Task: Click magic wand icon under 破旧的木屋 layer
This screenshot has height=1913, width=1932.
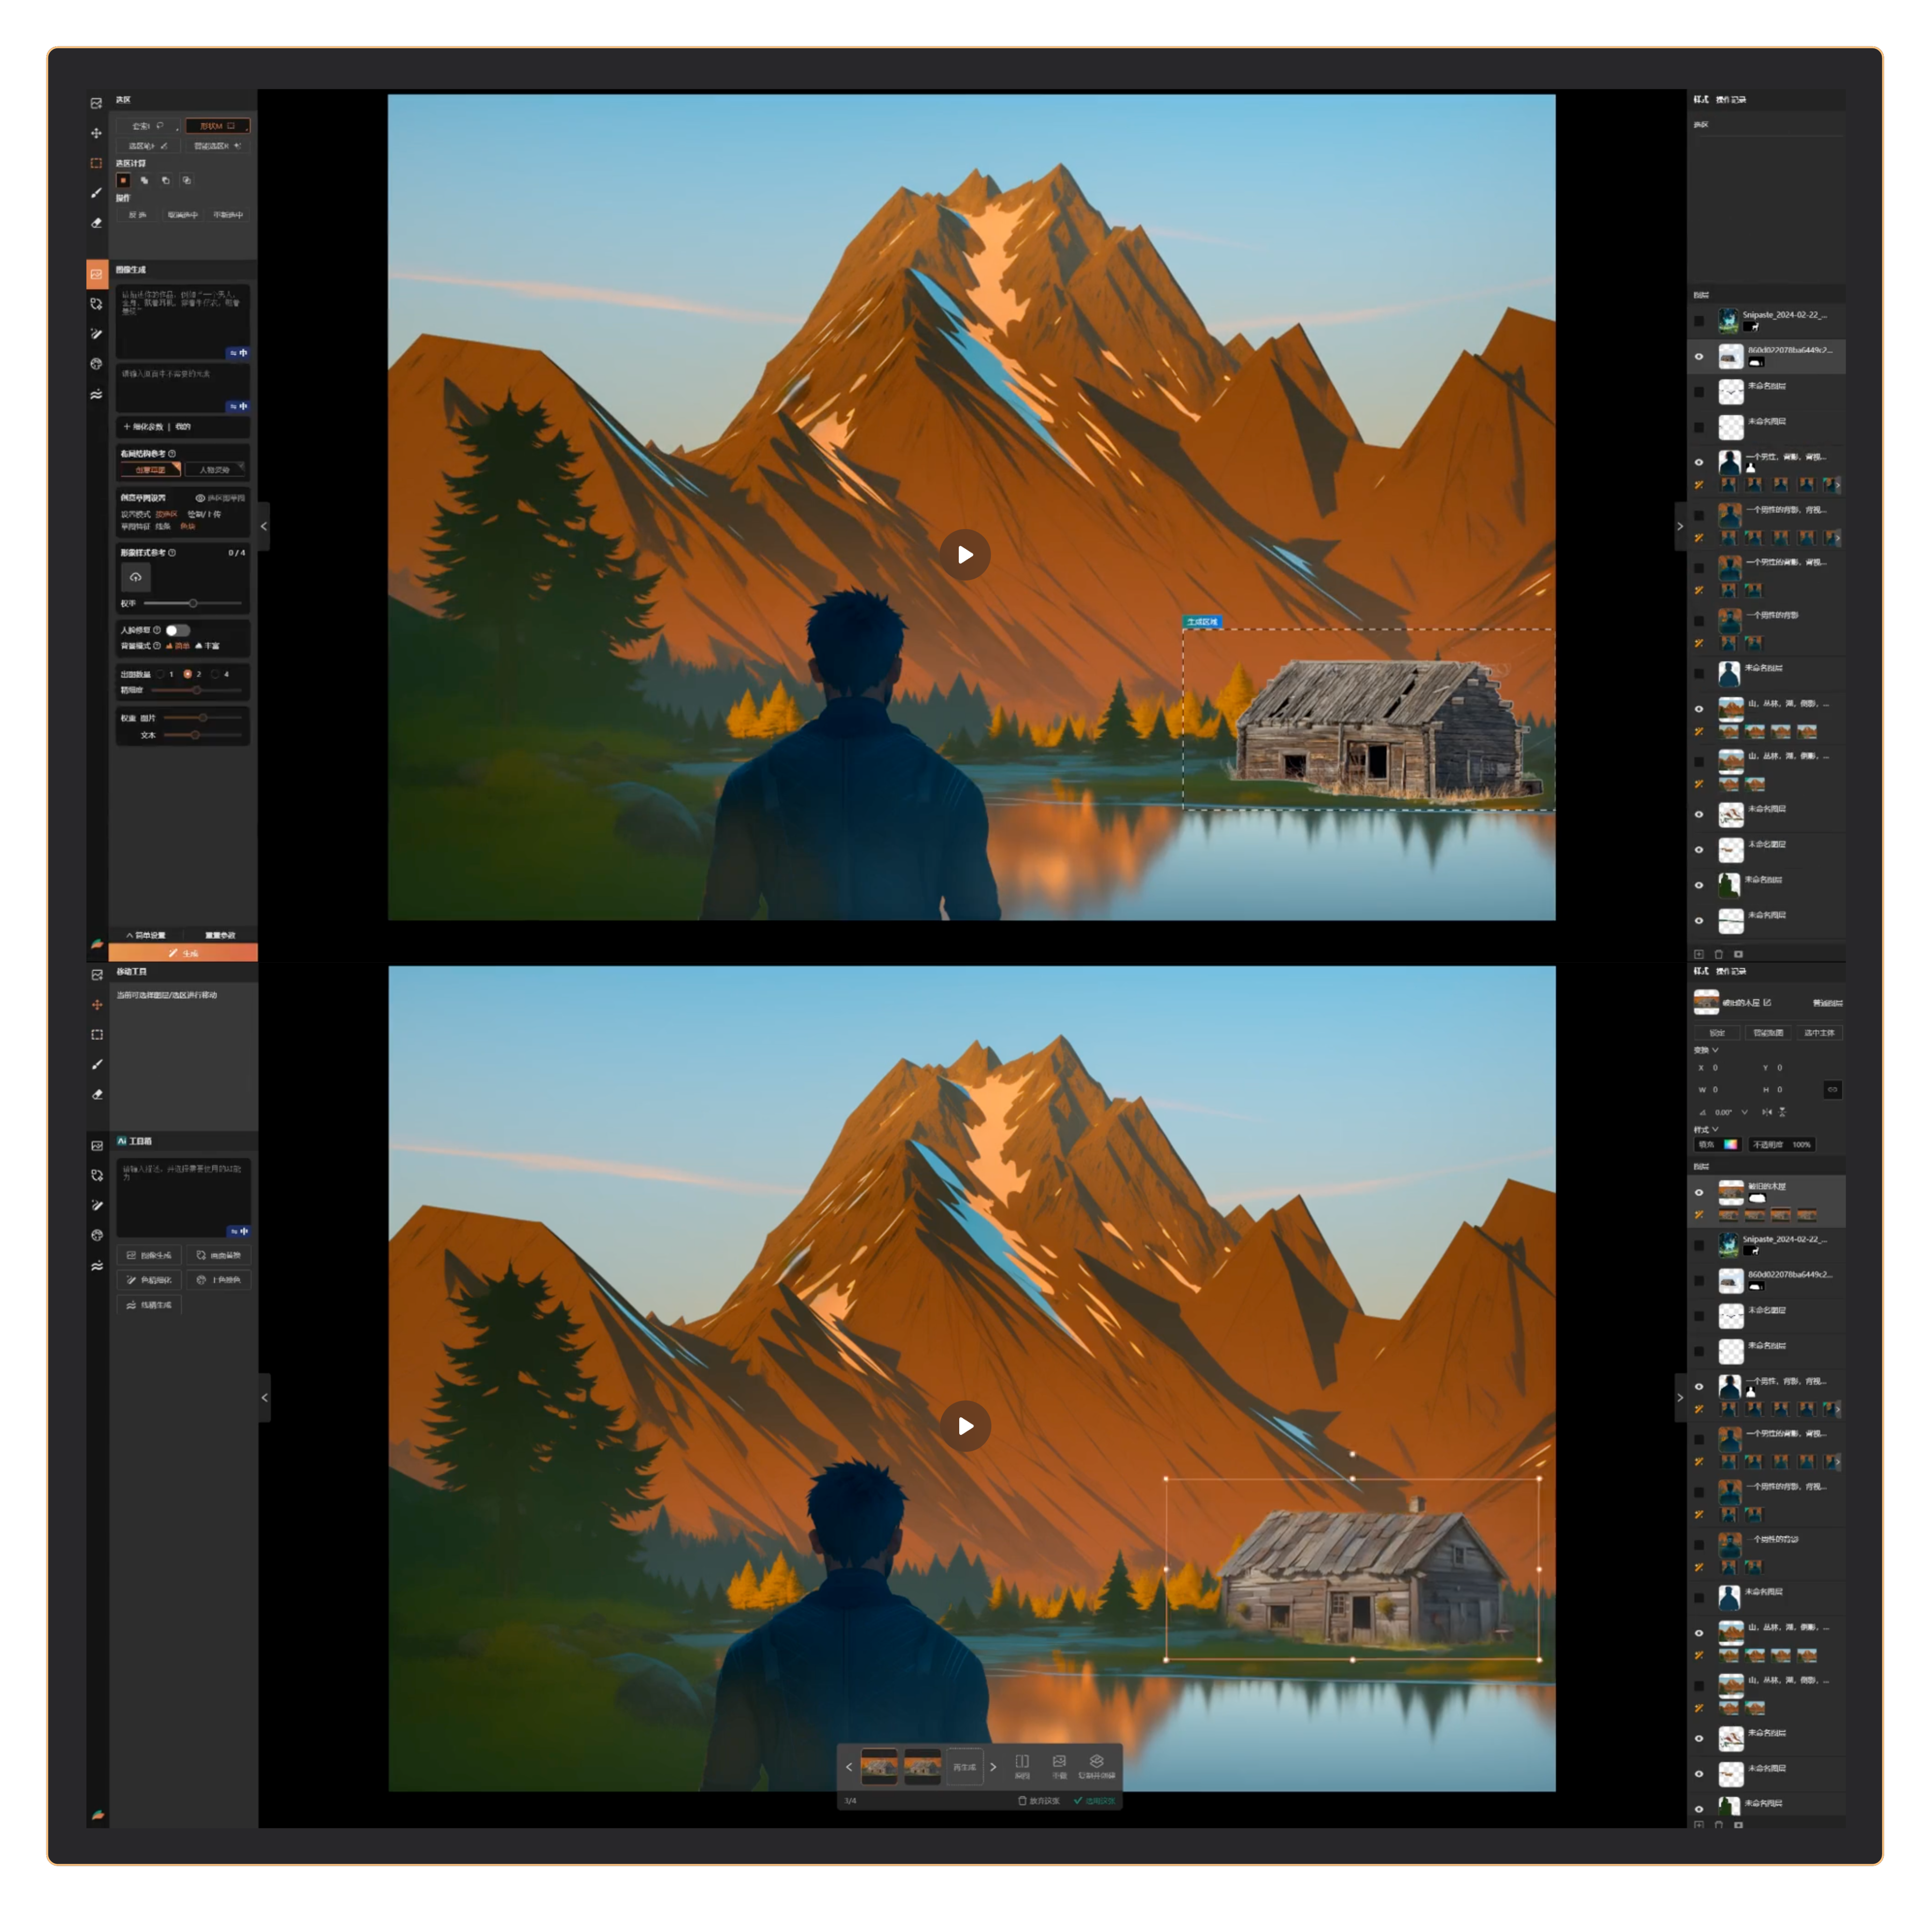Action: (x=1699, y=1215)
